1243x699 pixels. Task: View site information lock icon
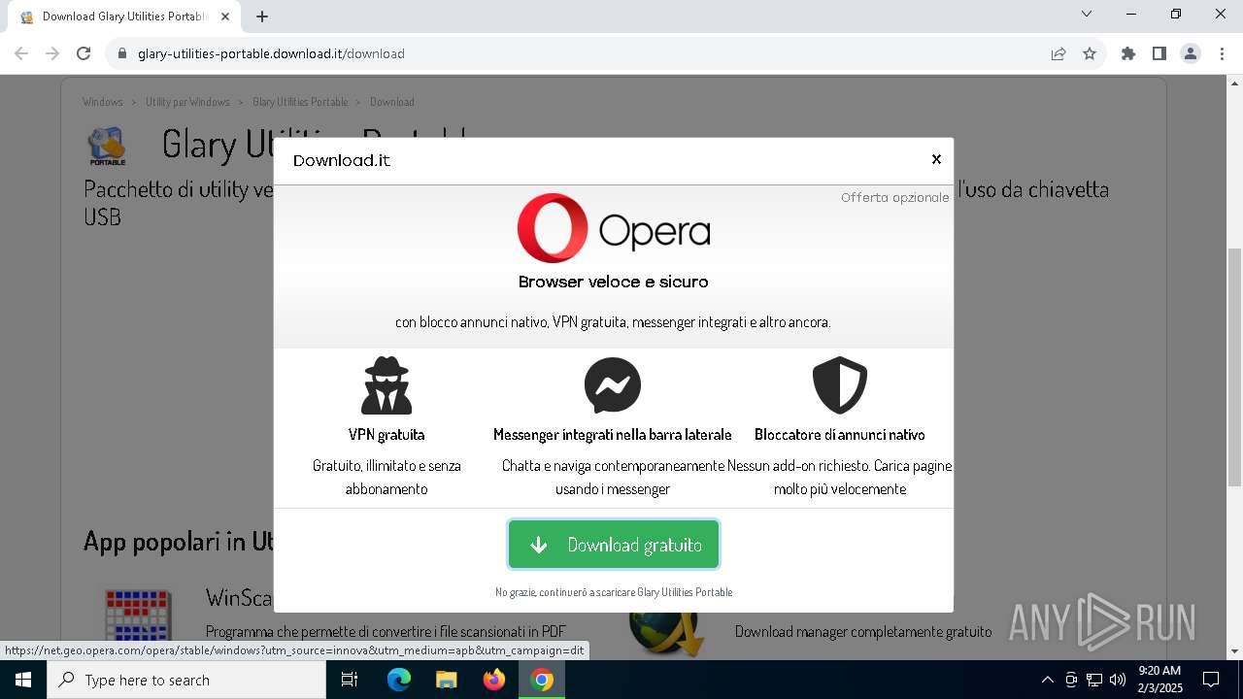[122, 53]
